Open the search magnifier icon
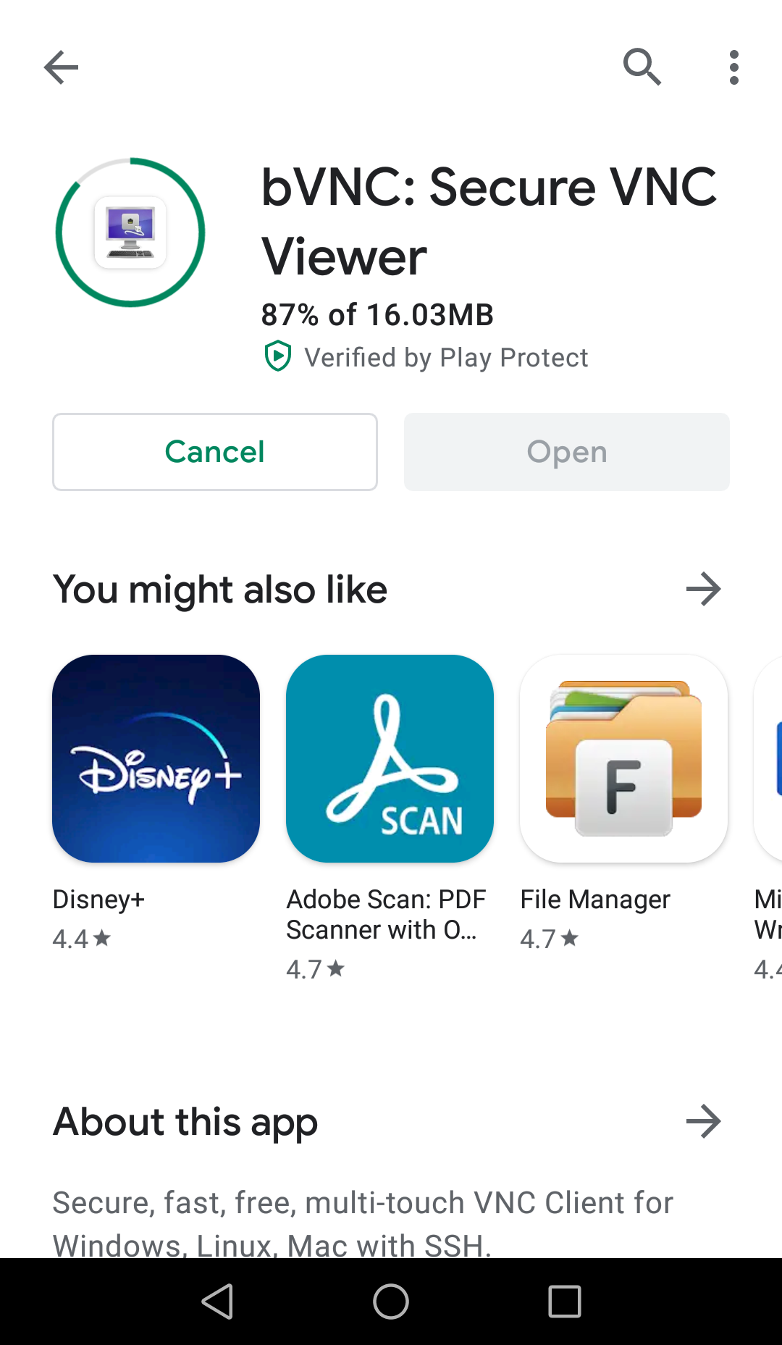This screenshot has height=1345, width=782. pos(642,67)
